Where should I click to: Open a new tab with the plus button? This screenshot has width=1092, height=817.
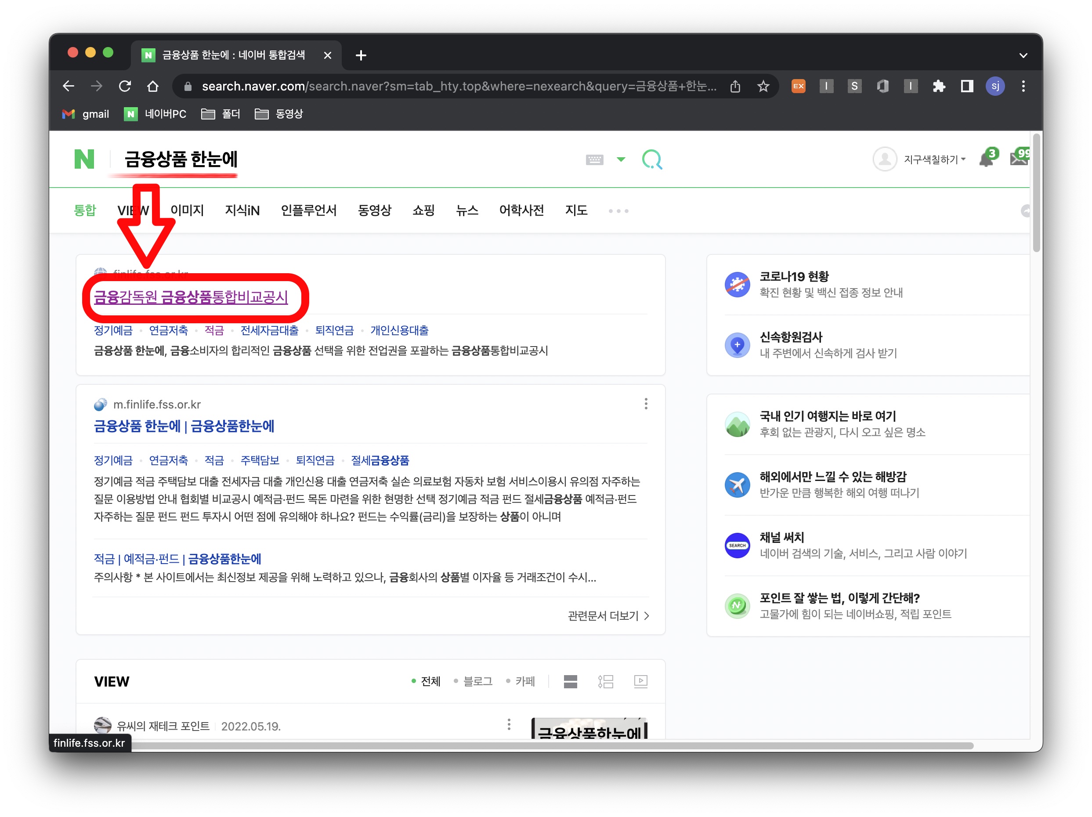pyautogui.click(x=361, y=55)
